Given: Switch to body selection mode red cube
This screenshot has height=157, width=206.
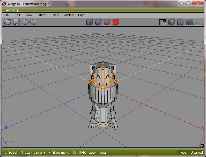Looking at the screenshot, I should coord(116,22).
